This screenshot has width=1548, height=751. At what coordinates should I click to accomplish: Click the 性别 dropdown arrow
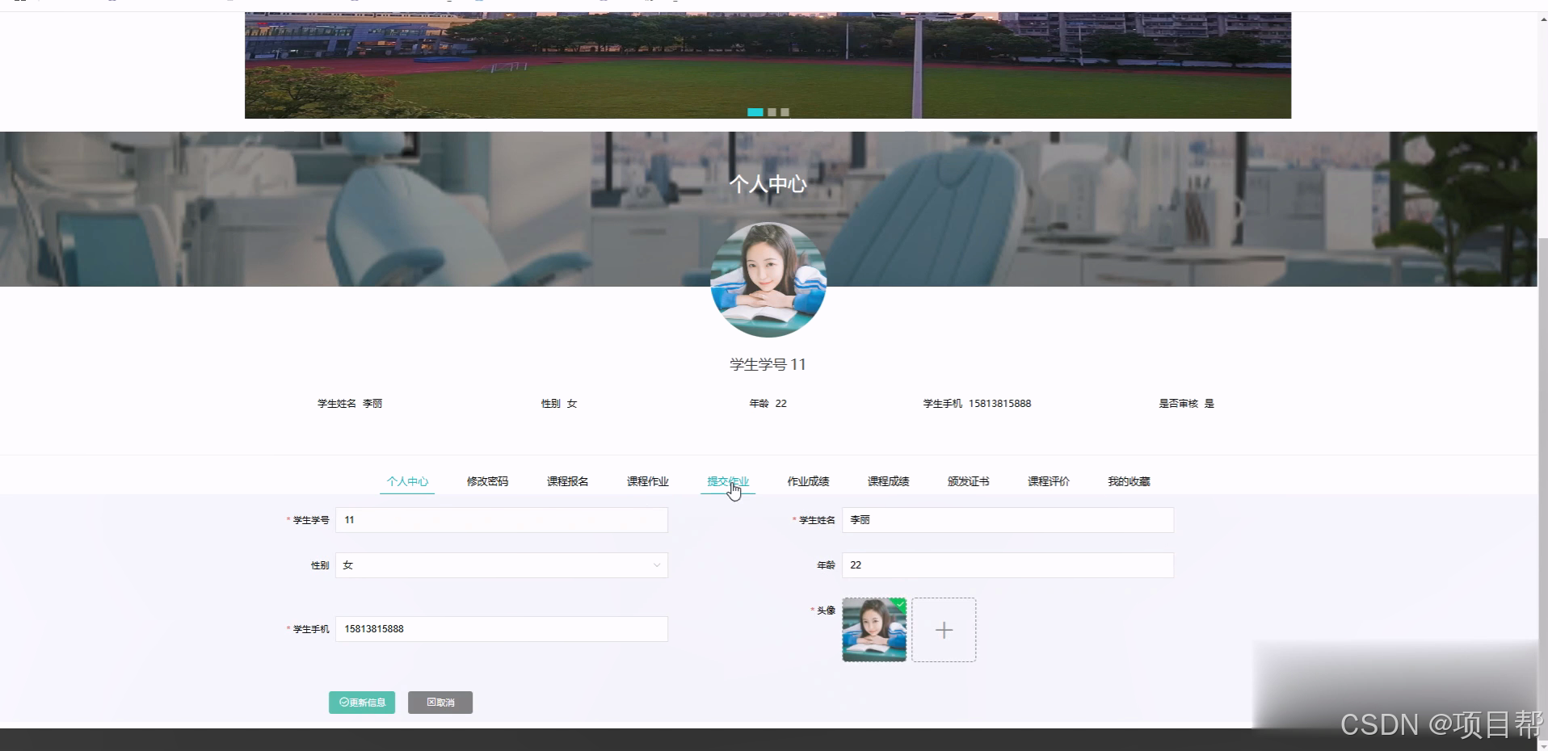pyautogui.click(x=657, y=565)
